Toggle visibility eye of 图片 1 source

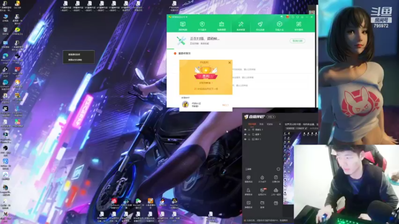[245, 139]
